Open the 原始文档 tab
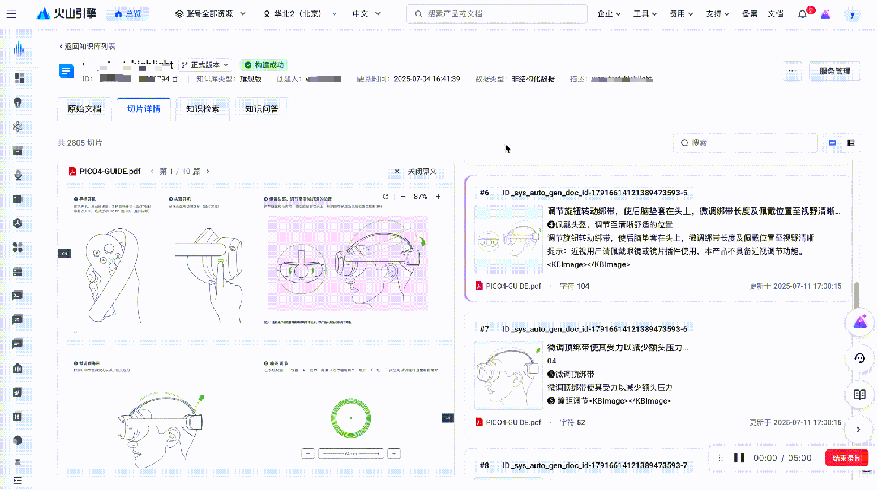 pos(84,109)
